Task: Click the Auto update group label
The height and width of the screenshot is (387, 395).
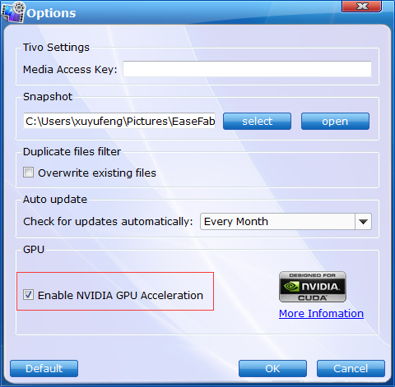Action: pyautogui.click(x=55, y=199)
